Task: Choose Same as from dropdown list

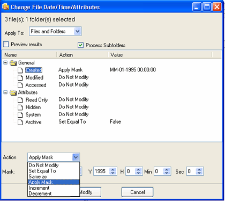Action: click(x=54, y=176)
